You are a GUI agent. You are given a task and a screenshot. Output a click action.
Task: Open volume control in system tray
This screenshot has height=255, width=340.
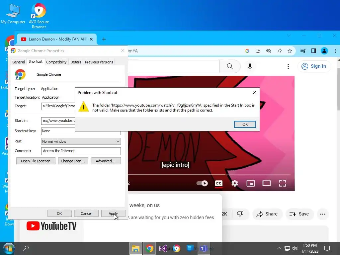point(295,248)
